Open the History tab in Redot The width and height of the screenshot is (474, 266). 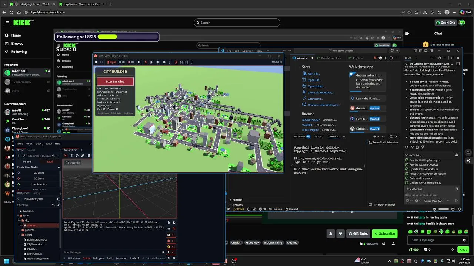[36, 193]
